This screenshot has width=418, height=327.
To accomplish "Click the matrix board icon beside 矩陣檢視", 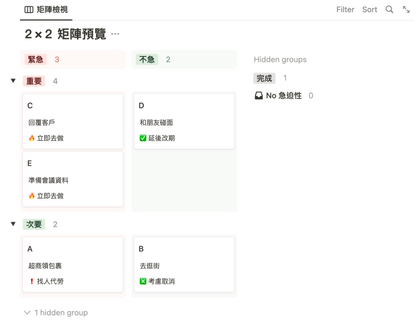I will click(x=28, y=9).
